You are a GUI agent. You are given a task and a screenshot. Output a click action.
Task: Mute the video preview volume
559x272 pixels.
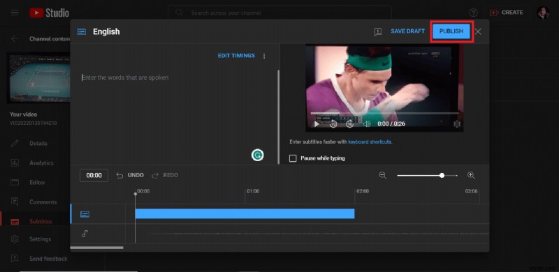366,124
